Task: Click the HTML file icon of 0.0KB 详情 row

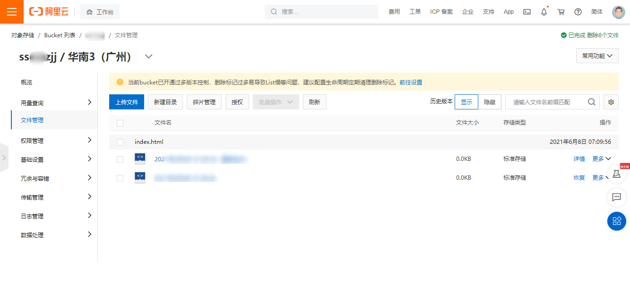Action: click(x=140, y=159)
